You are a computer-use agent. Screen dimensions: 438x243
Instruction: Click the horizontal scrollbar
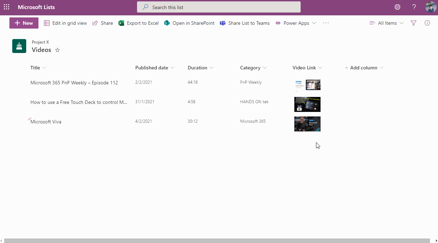pos(217,241)
